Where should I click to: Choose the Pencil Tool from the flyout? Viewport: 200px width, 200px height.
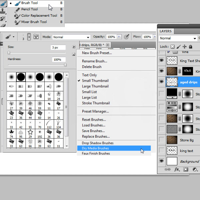pos(36,9)
